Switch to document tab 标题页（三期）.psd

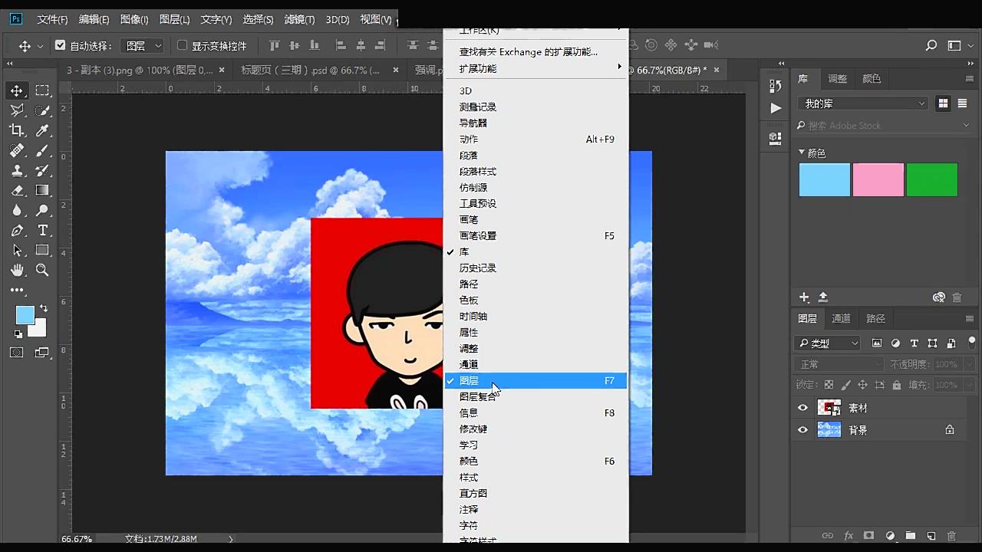310,70
